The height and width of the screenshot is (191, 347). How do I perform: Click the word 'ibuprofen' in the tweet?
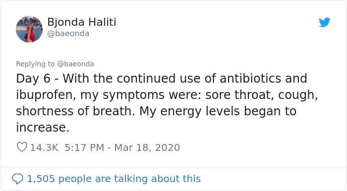click(x=45, y=95)
